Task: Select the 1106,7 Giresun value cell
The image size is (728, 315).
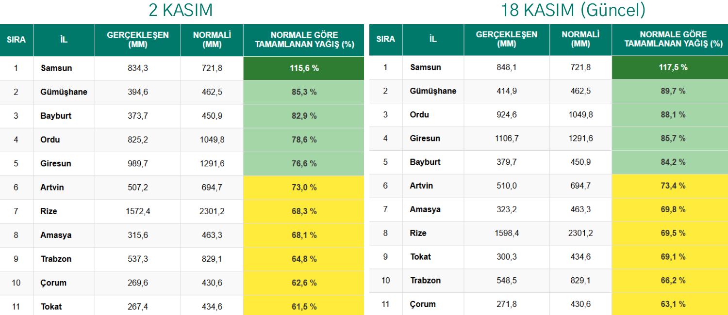Action: tap(507, 138)
